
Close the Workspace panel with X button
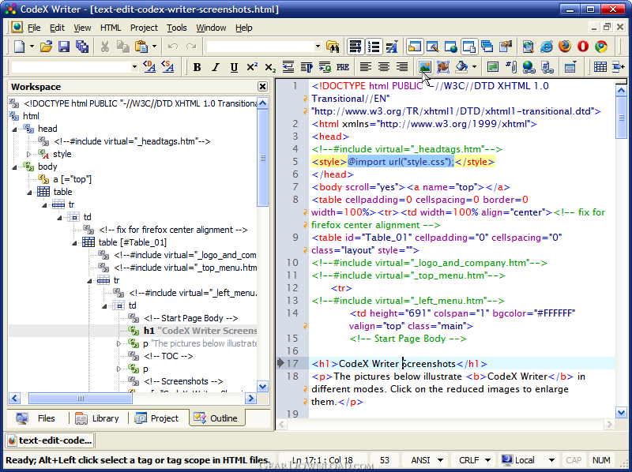[262, 87]
